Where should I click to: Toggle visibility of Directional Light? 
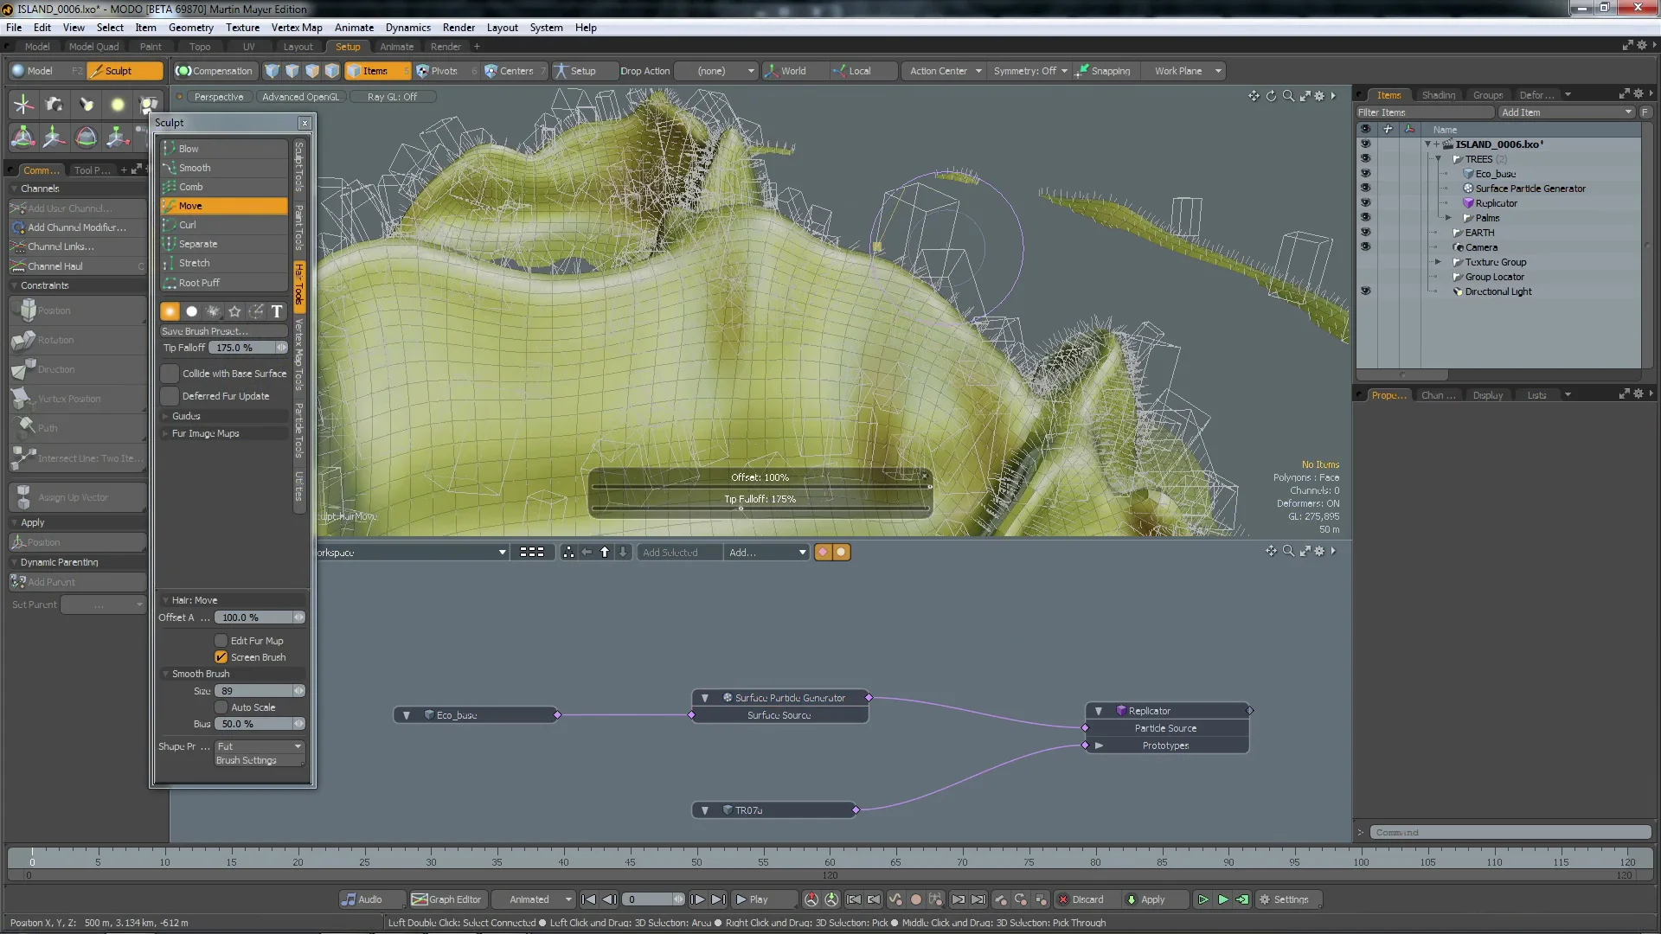[1365, 291]
